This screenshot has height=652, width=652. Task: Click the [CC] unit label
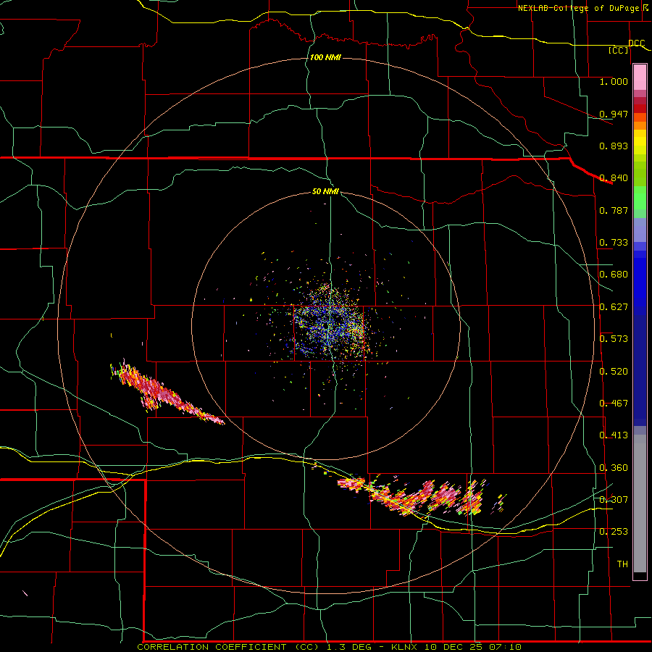pyautogui.click(x=619, y=50)
